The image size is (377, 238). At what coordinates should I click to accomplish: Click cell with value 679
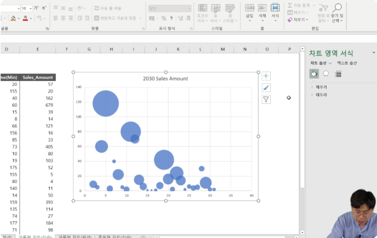38,105
